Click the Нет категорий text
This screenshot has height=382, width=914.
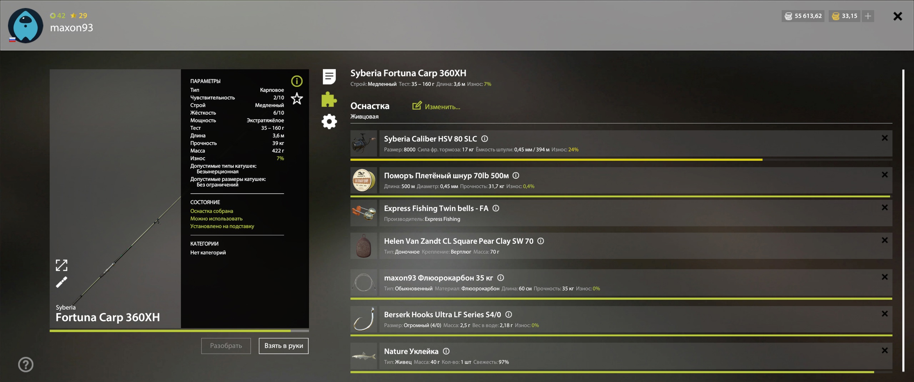pyautogui.click(x=208, y=252)
